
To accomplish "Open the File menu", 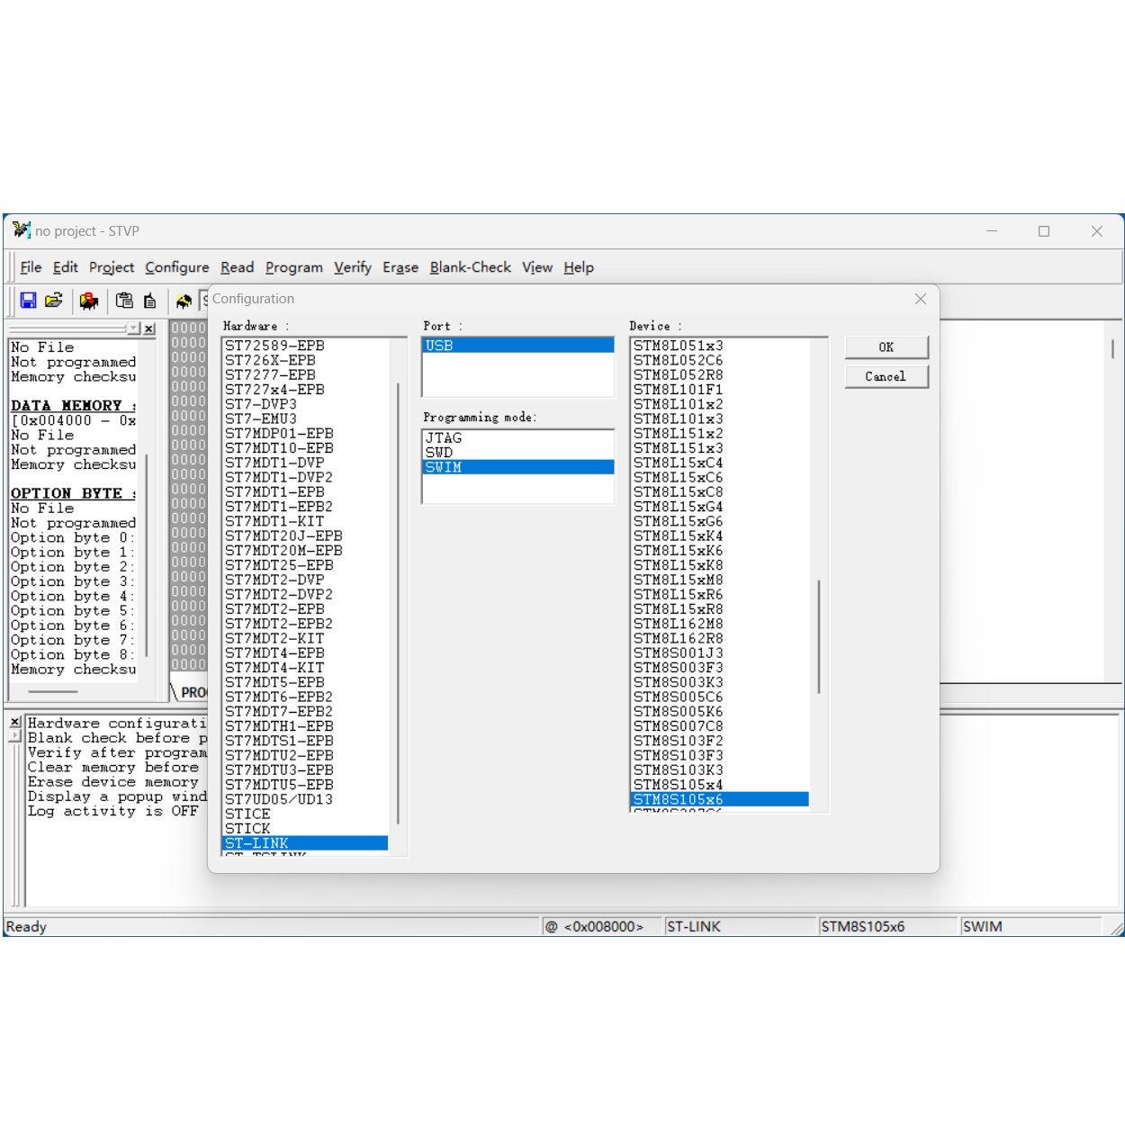I will 31,267.
